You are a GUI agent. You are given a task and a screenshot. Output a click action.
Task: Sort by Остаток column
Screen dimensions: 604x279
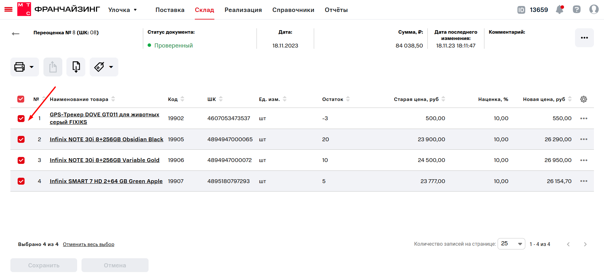pos(348,99)
